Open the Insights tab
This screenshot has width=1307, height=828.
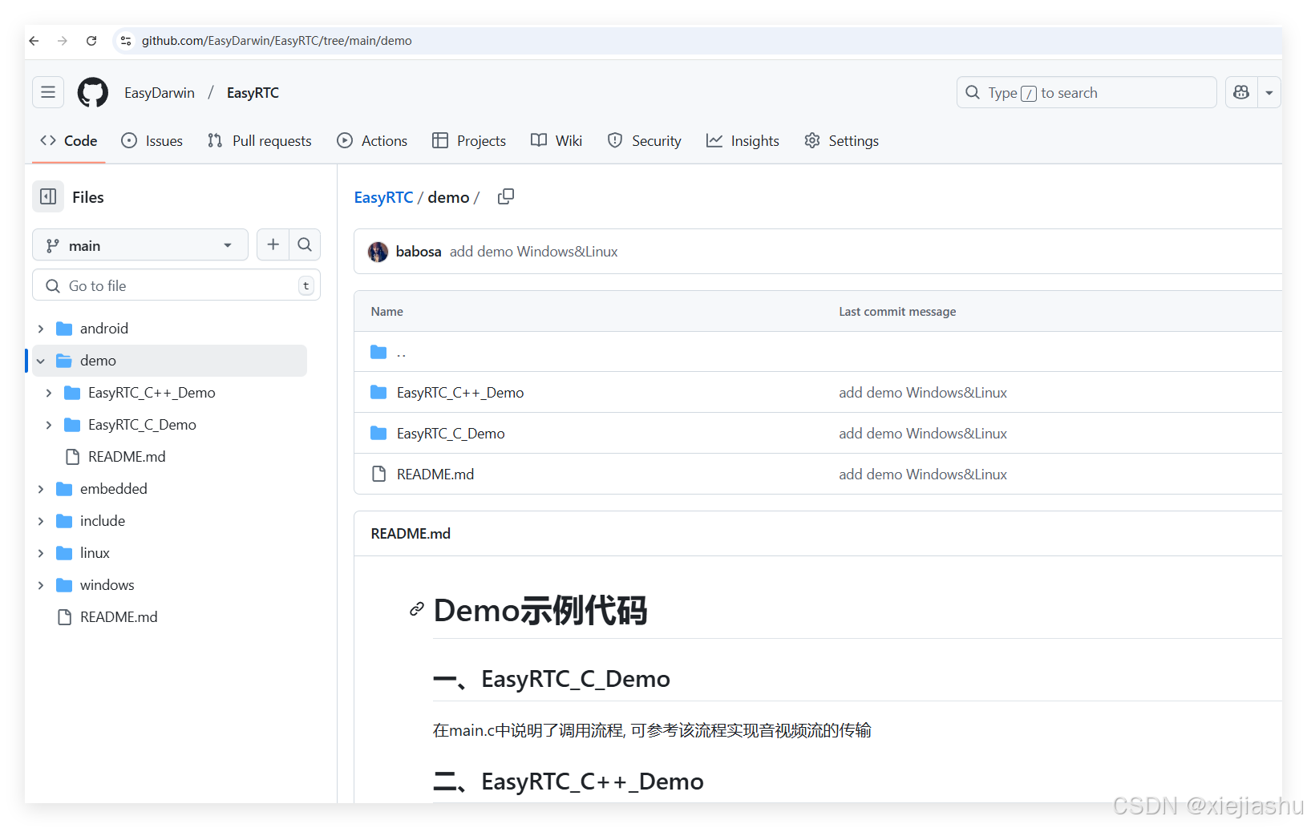743,141
